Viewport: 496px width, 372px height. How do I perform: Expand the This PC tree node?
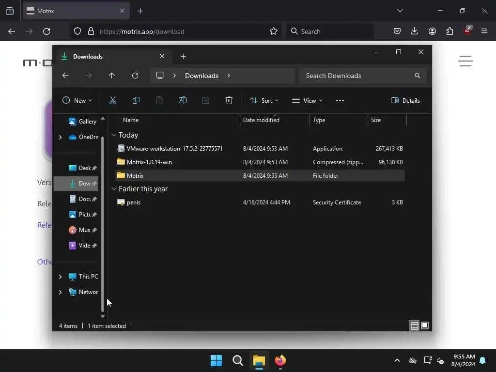pos(60,277)
